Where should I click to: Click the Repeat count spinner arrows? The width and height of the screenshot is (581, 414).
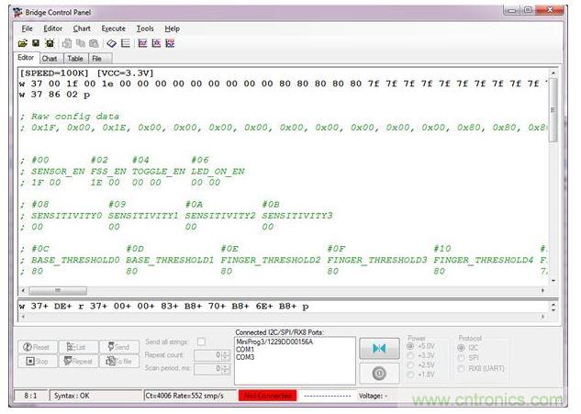pyautogui.click(x=225, y=354)
